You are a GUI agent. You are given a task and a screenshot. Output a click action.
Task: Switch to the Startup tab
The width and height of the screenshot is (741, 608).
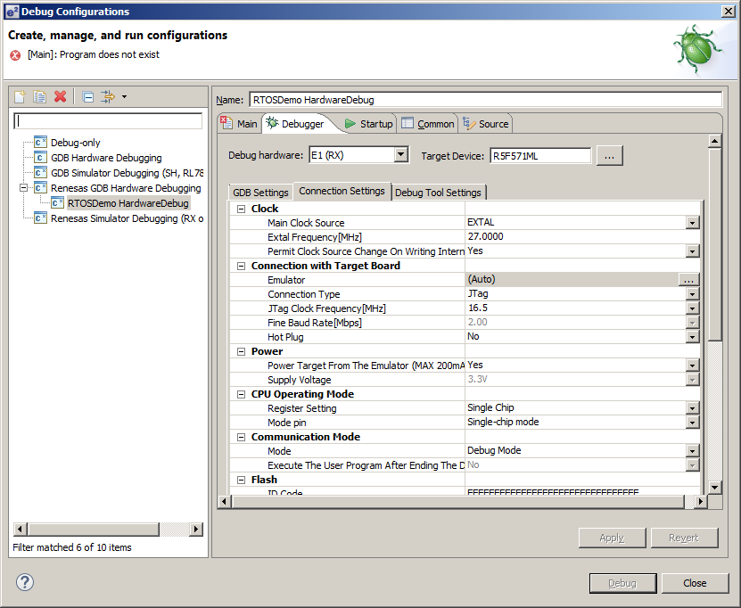click(369, 124)
